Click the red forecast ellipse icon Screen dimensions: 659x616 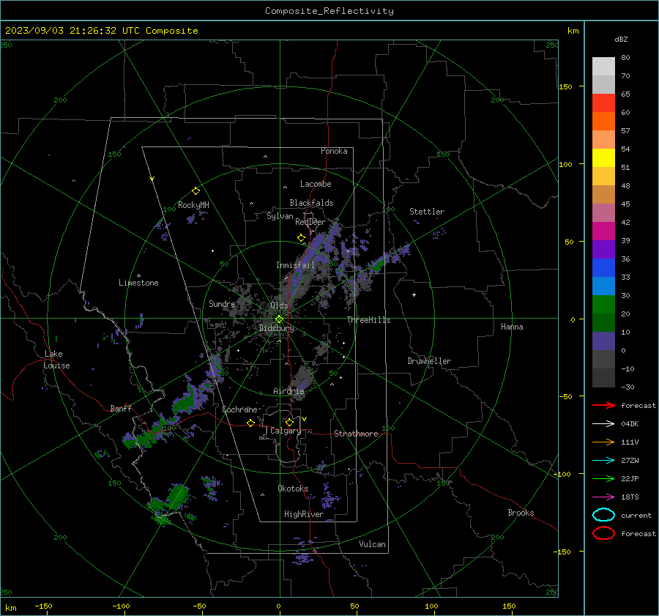click(x=603, y=533)
